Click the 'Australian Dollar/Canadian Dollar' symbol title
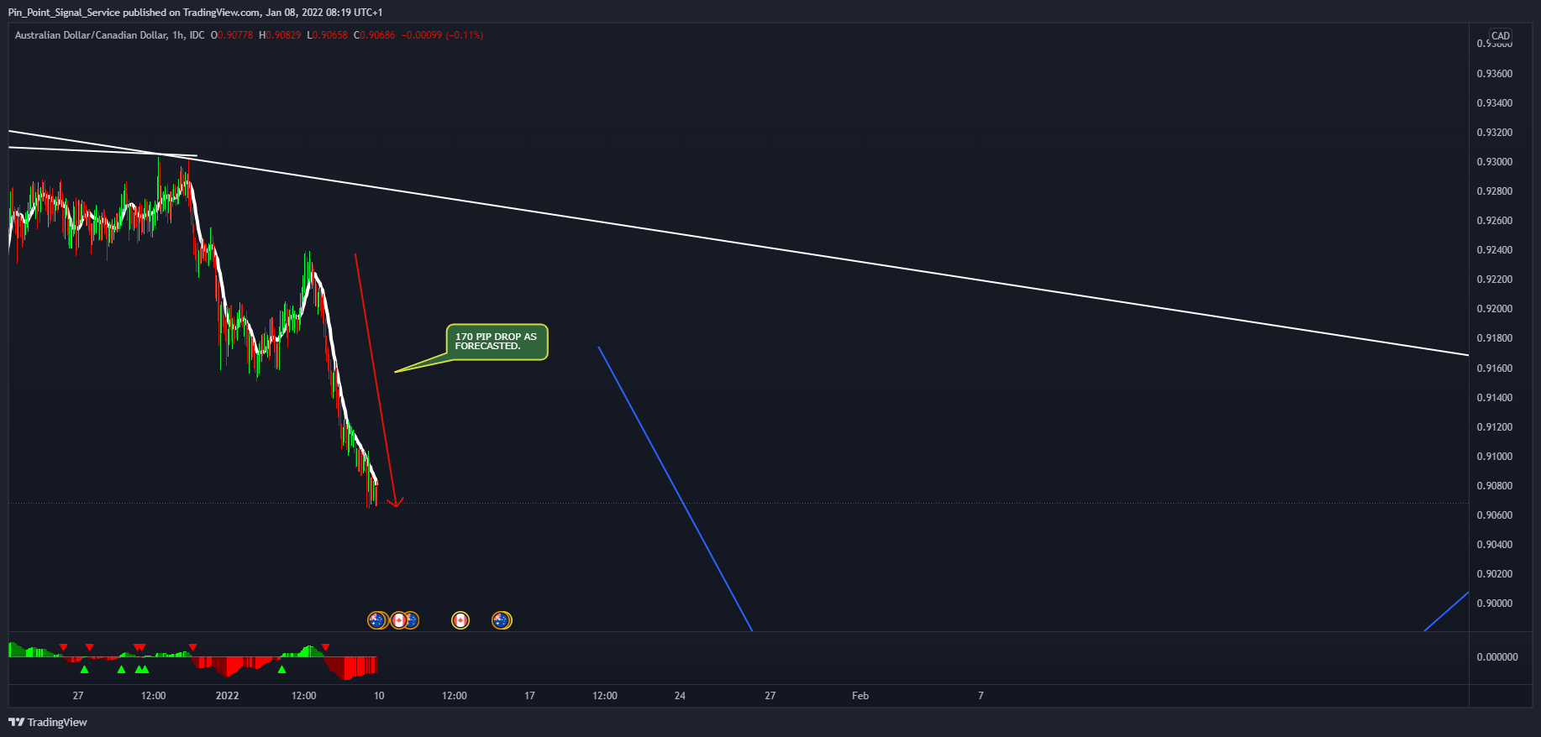 click(91, 35)
